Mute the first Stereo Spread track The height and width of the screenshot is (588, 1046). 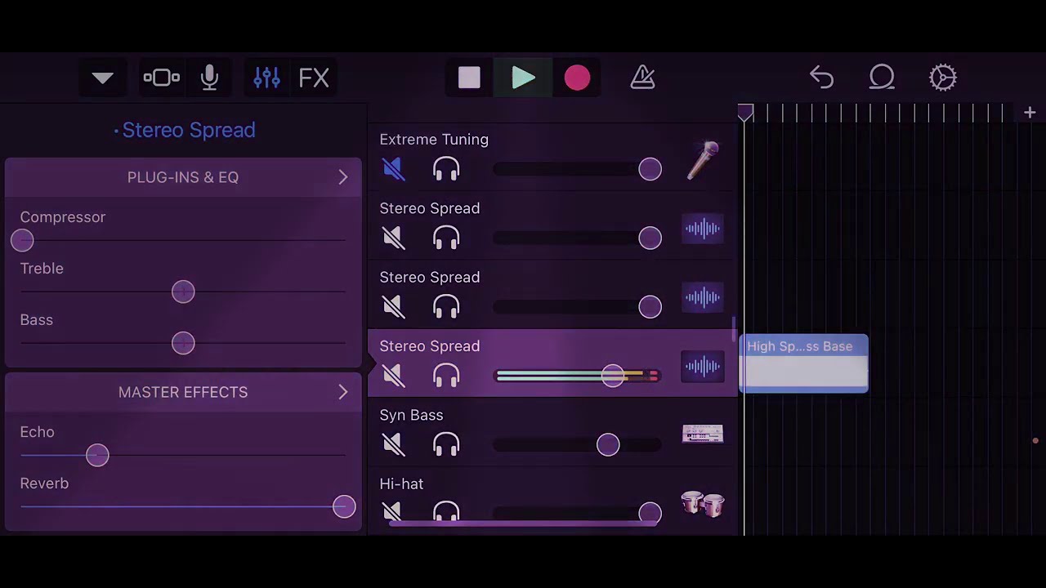[x=393, y=238]
